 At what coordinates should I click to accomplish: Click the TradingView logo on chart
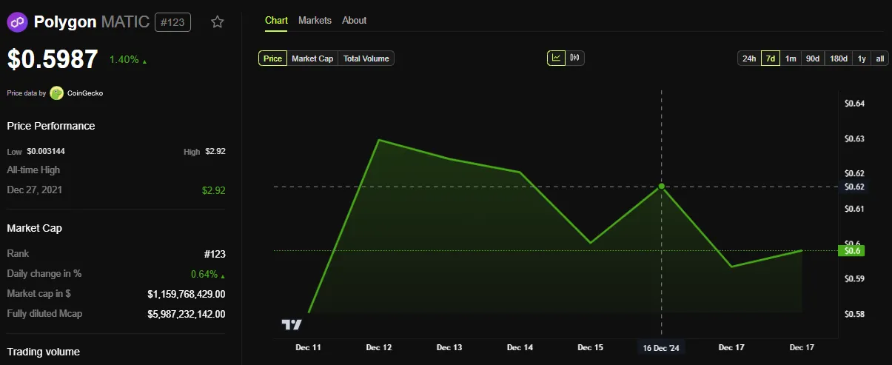click(x=292, y=324)
